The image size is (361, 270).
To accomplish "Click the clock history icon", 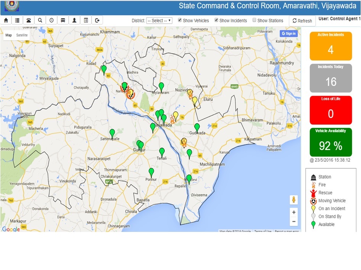I will (x=52, y=21).
